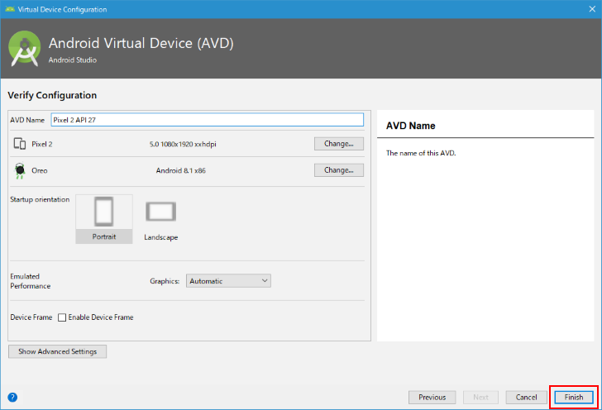Focus the AVD Name text field

(208, 120)
